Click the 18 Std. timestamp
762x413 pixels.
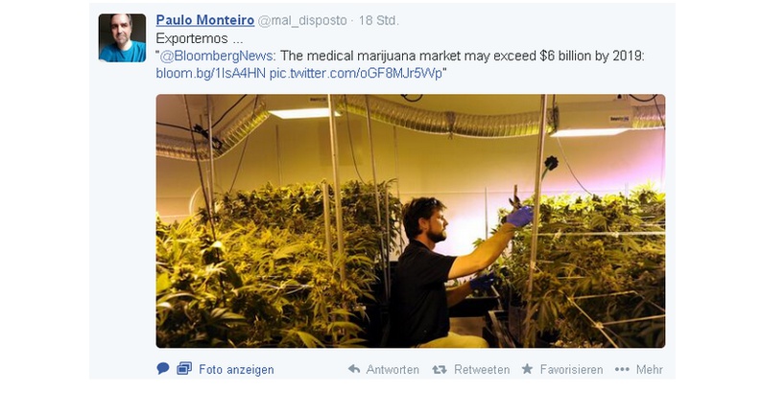(378, 21)
